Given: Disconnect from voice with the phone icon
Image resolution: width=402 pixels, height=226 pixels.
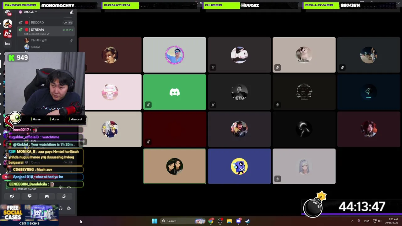Looking at the screenshot, I should [x=69, y=188].
